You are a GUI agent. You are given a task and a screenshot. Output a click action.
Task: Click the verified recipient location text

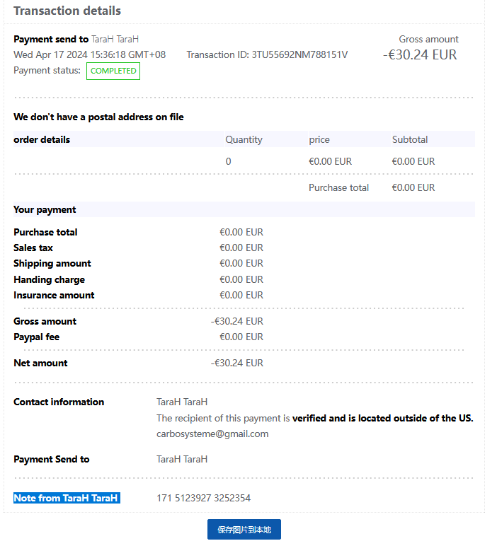[382, 418]
